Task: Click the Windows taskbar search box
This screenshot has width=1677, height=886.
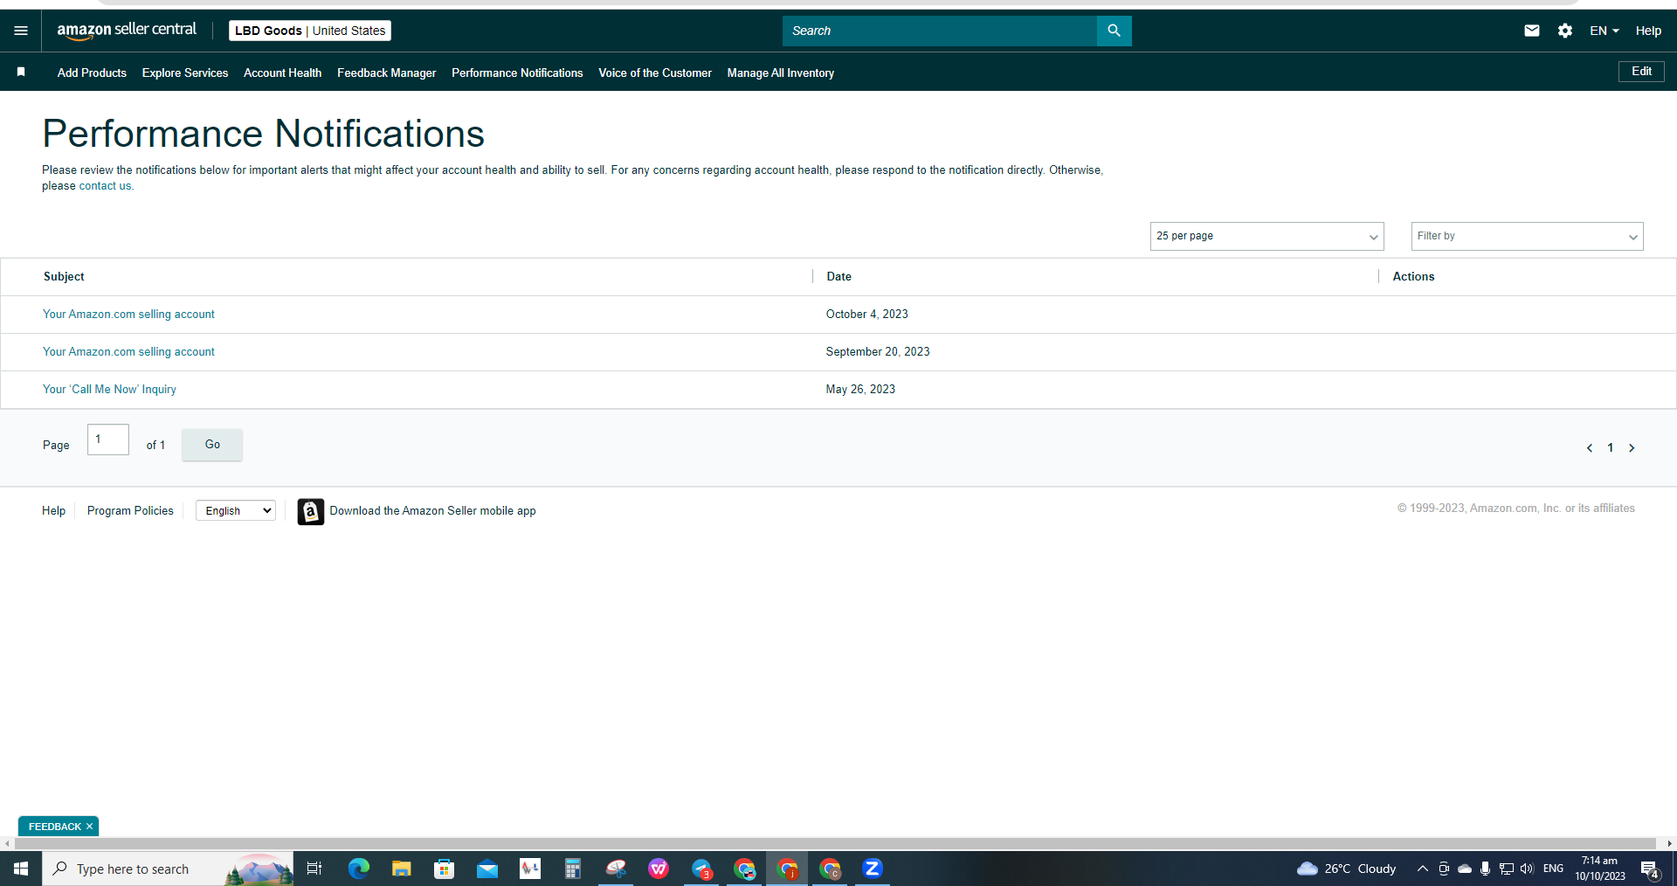Action: coord(168,869)
